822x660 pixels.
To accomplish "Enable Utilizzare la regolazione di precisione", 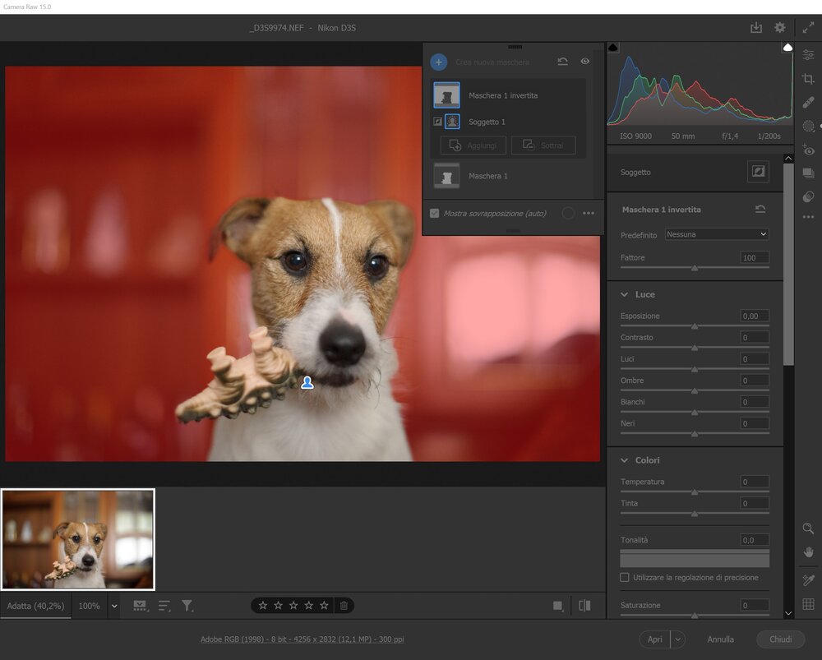I will 625,577.
